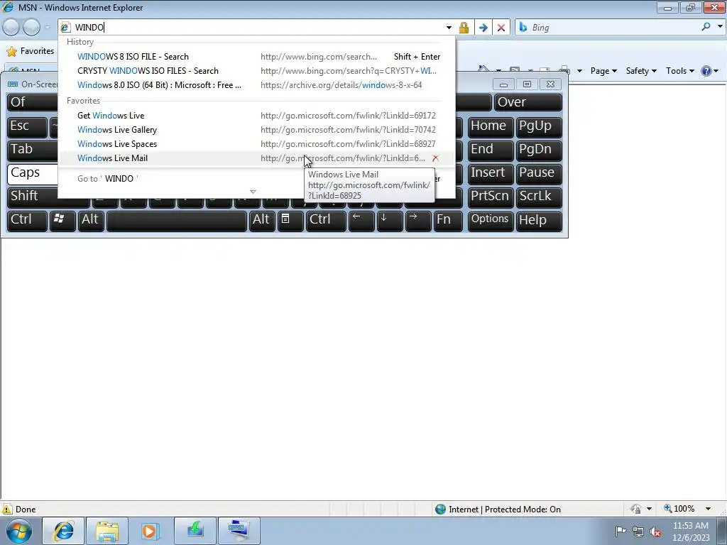Click the space bar on On-Screen Keyboard
The image size is (727, 545).
click(177, 221)
